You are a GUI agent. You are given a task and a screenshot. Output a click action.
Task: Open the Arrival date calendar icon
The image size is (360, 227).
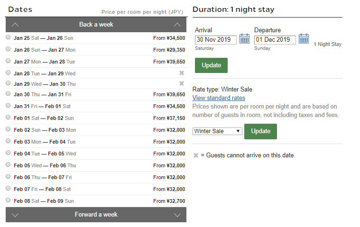coord(244,39)
